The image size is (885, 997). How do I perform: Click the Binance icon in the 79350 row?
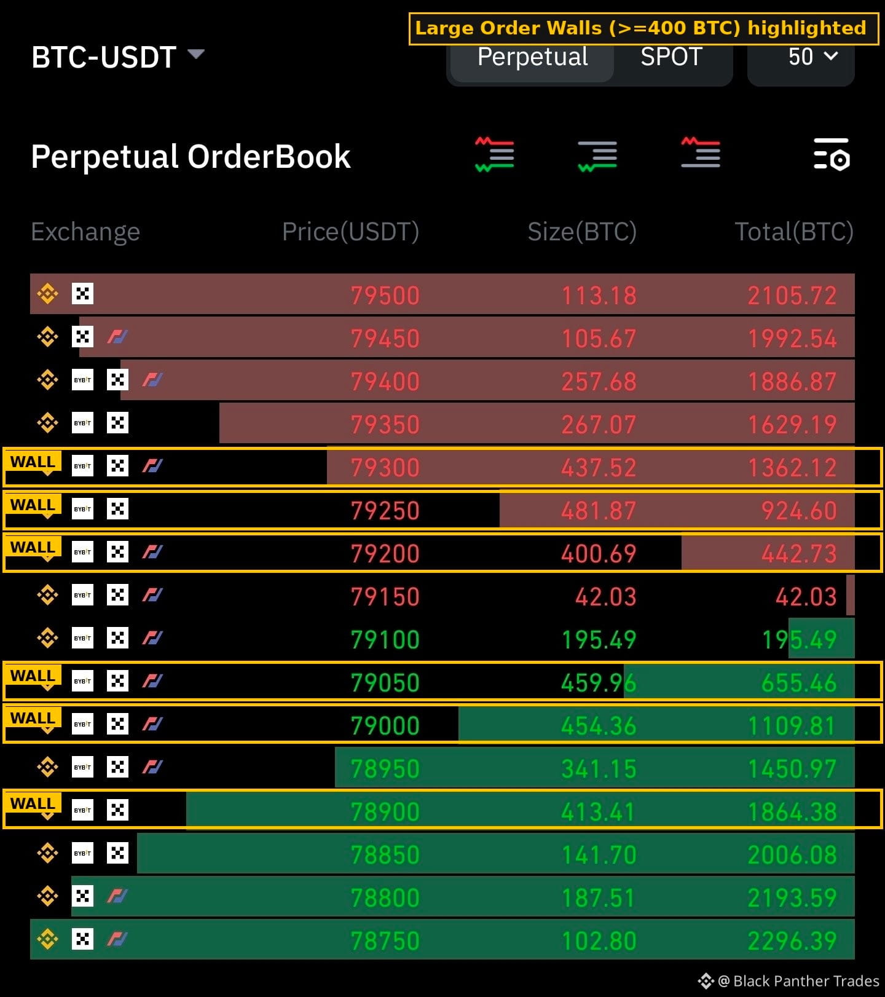(x=47, y=423)
